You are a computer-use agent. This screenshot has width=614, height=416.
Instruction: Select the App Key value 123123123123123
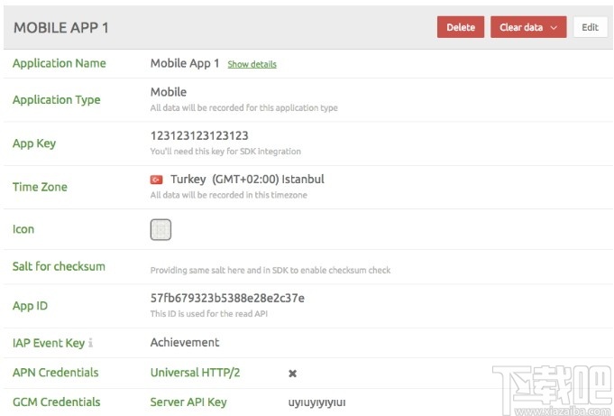[199, 135]
